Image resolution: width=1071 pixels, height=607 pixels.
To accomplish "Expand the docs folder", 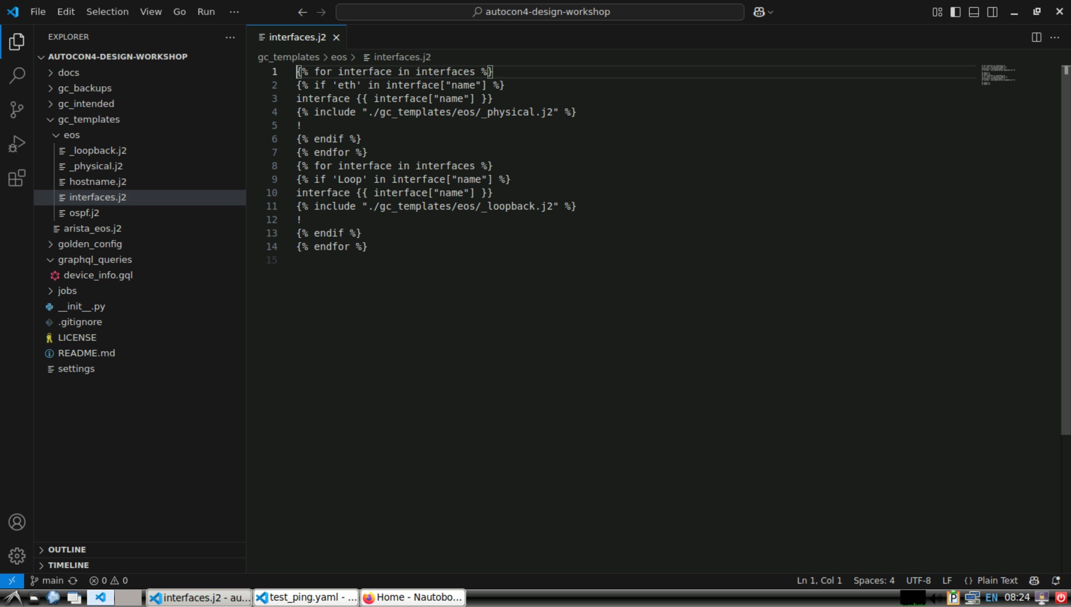I will click(68, 73).
